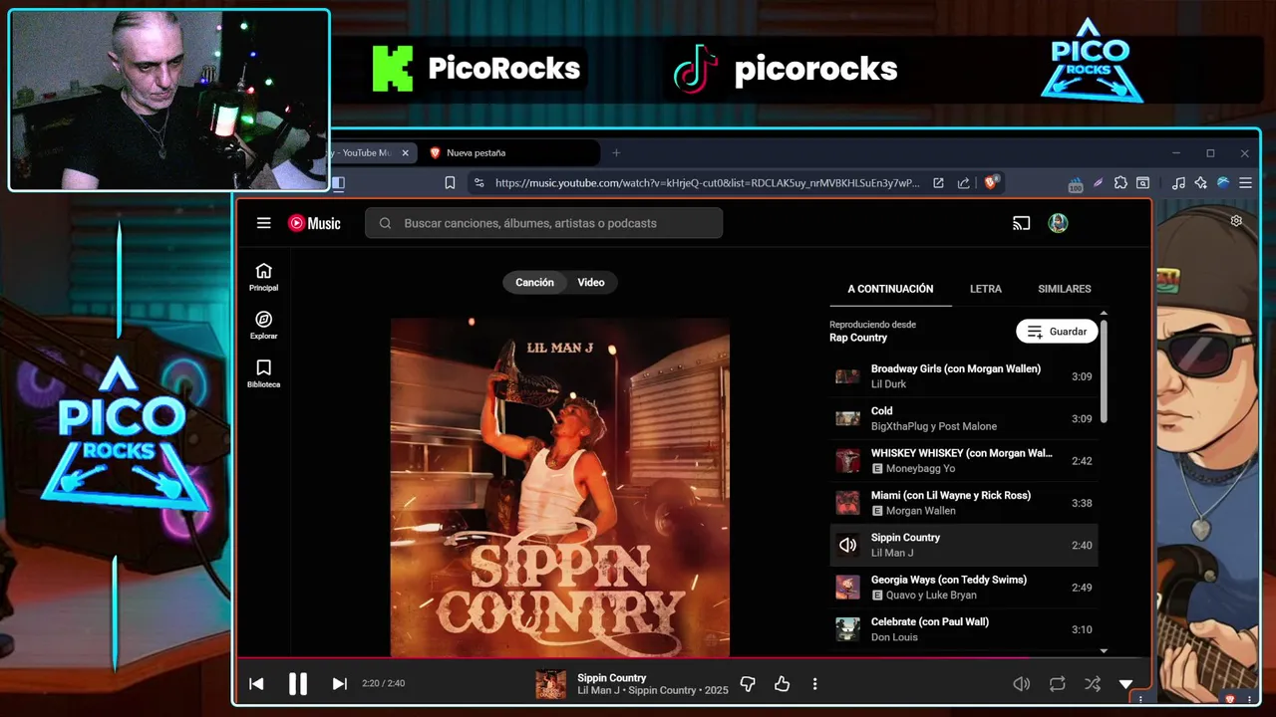Toggle the browser sidebar panel icon

338,183
